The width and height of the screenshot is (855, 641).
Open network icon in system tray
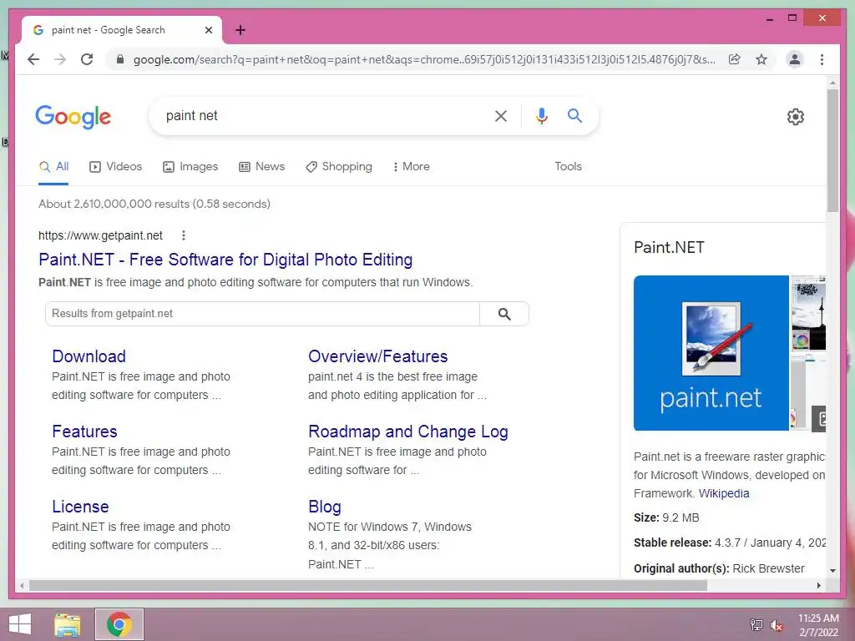tap(756, 624)
